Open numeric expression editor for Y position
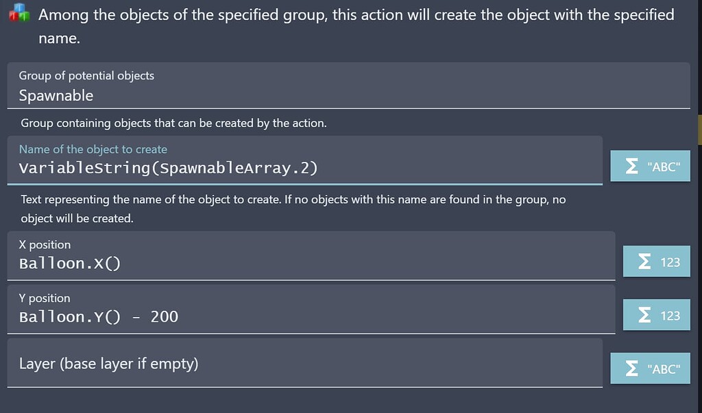The image size is (702, 413). [x=656, y=315]
